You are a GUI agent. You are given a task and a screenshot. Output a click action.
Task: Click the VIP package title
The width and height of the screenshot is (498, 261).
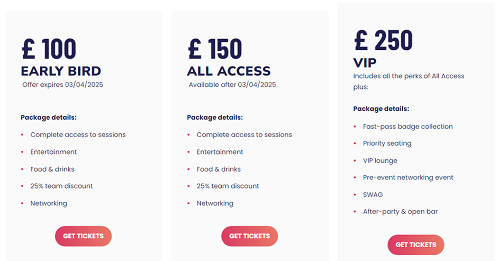[x=365, y=62]
